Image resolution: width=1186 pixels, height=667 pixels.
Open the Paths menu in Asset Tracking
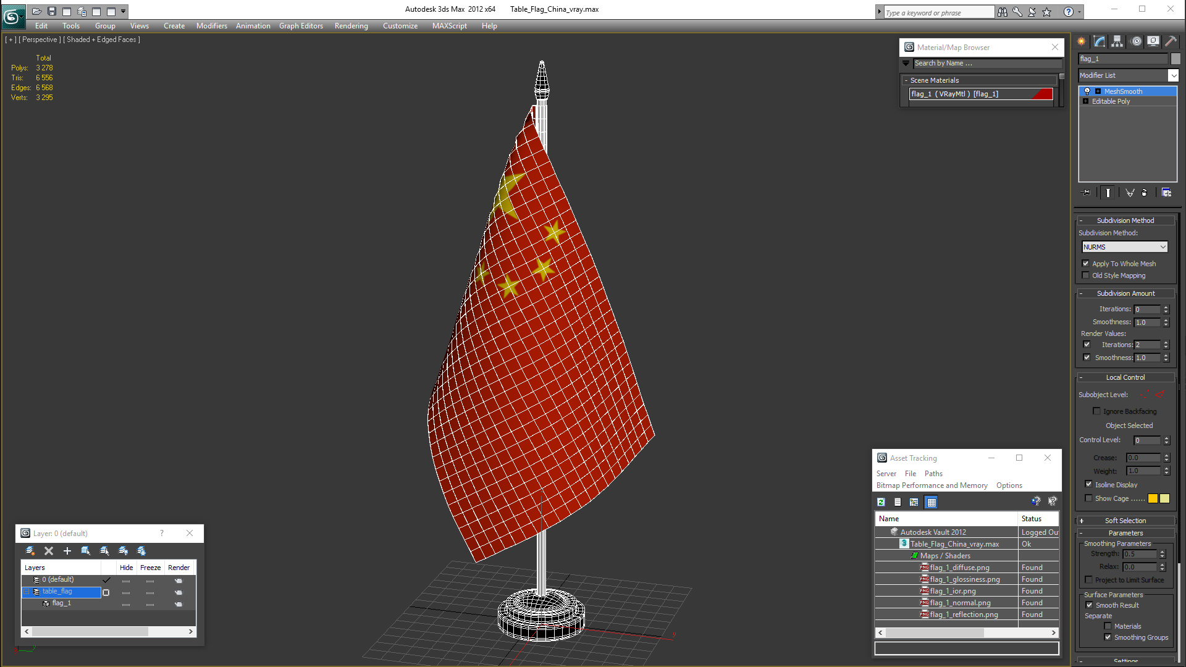point(933,474)
